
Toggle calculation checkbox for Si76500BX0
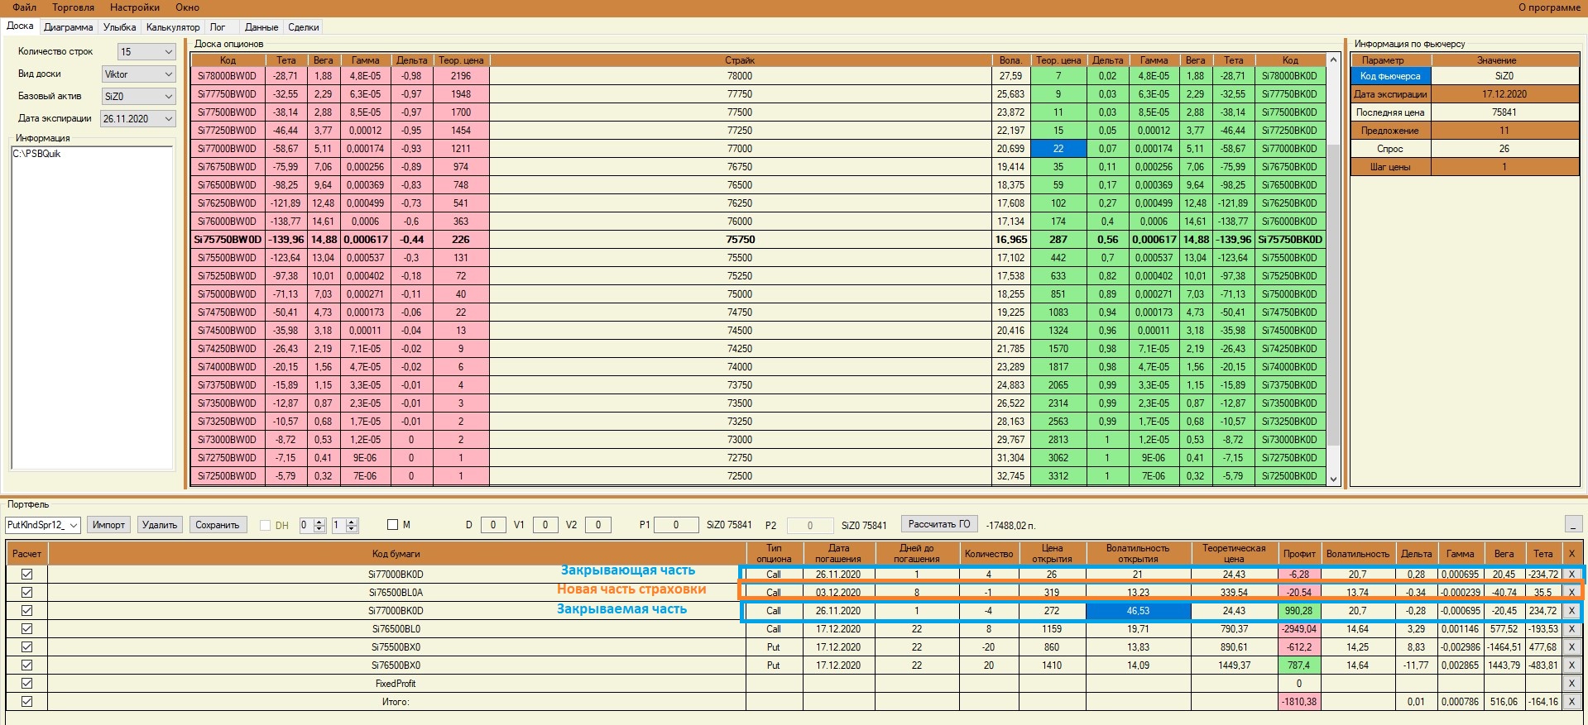pos(26,665)
